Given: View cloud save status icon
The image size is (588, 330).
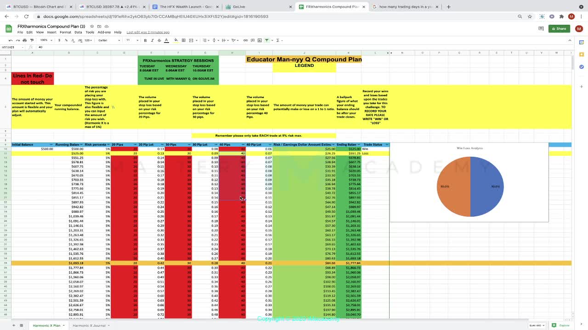Looking at the screenshot, I should 107,26.
